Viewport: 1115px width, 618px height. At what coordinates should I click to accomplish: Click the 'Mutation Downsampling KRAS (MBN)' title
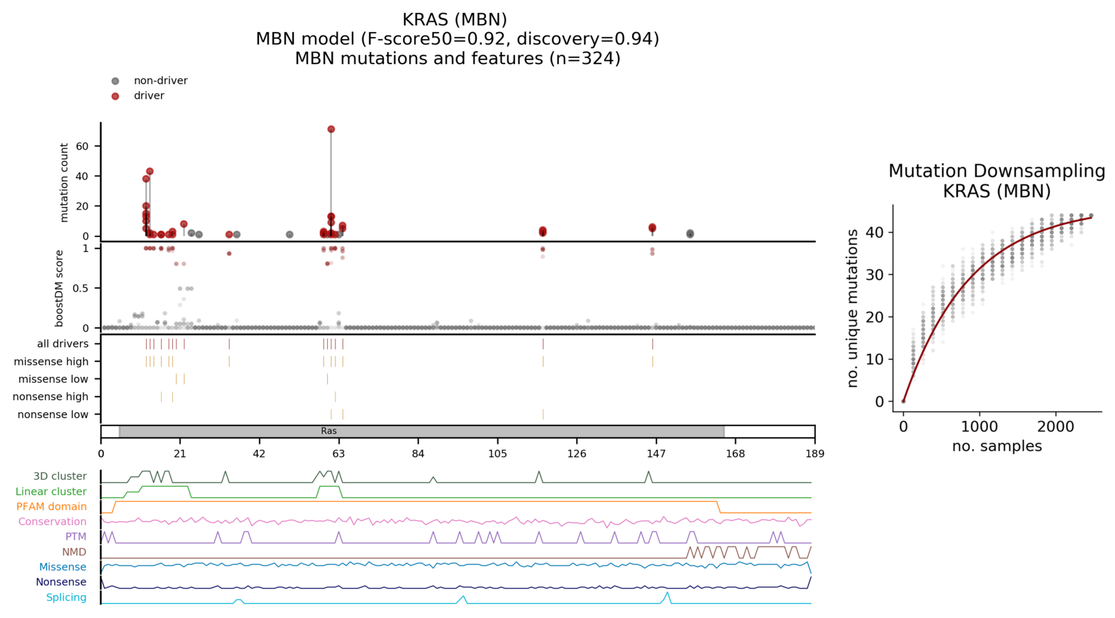coord(996,181)
